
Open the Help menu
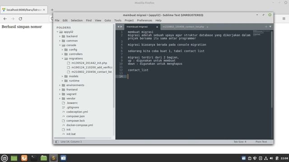(158, 20)
